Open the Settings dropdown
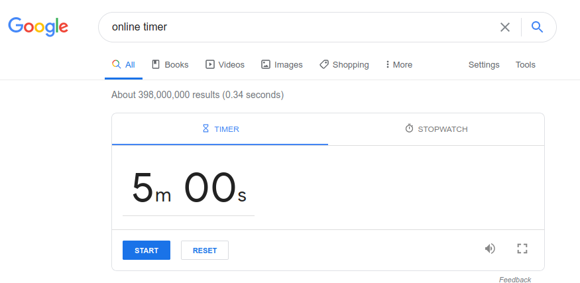The width and height of the screenshot is (580, 283). coord(484,65)
